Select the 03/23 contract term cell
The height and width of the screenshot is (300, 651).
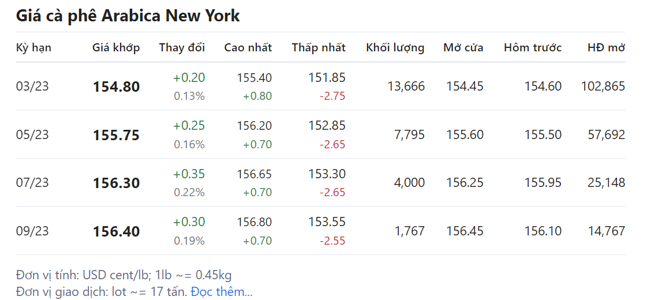32,87
